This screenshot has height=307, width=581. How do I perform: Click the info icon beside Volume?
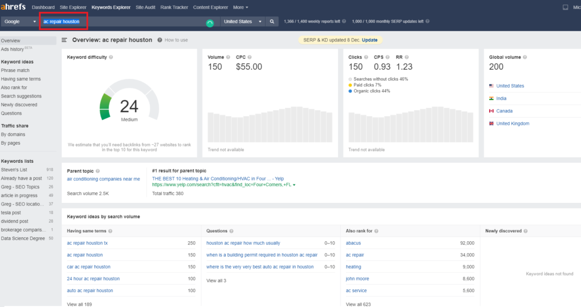tap(228, 57)
